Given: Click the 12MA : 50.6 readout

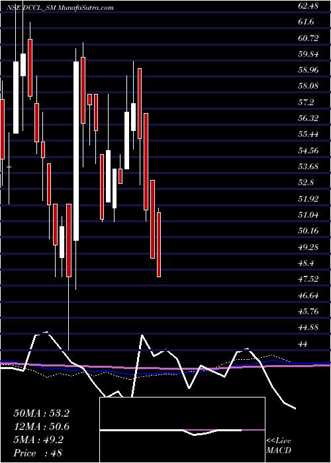Looking at the screenshot, I should pyautogui.click(x=41, y=427).
